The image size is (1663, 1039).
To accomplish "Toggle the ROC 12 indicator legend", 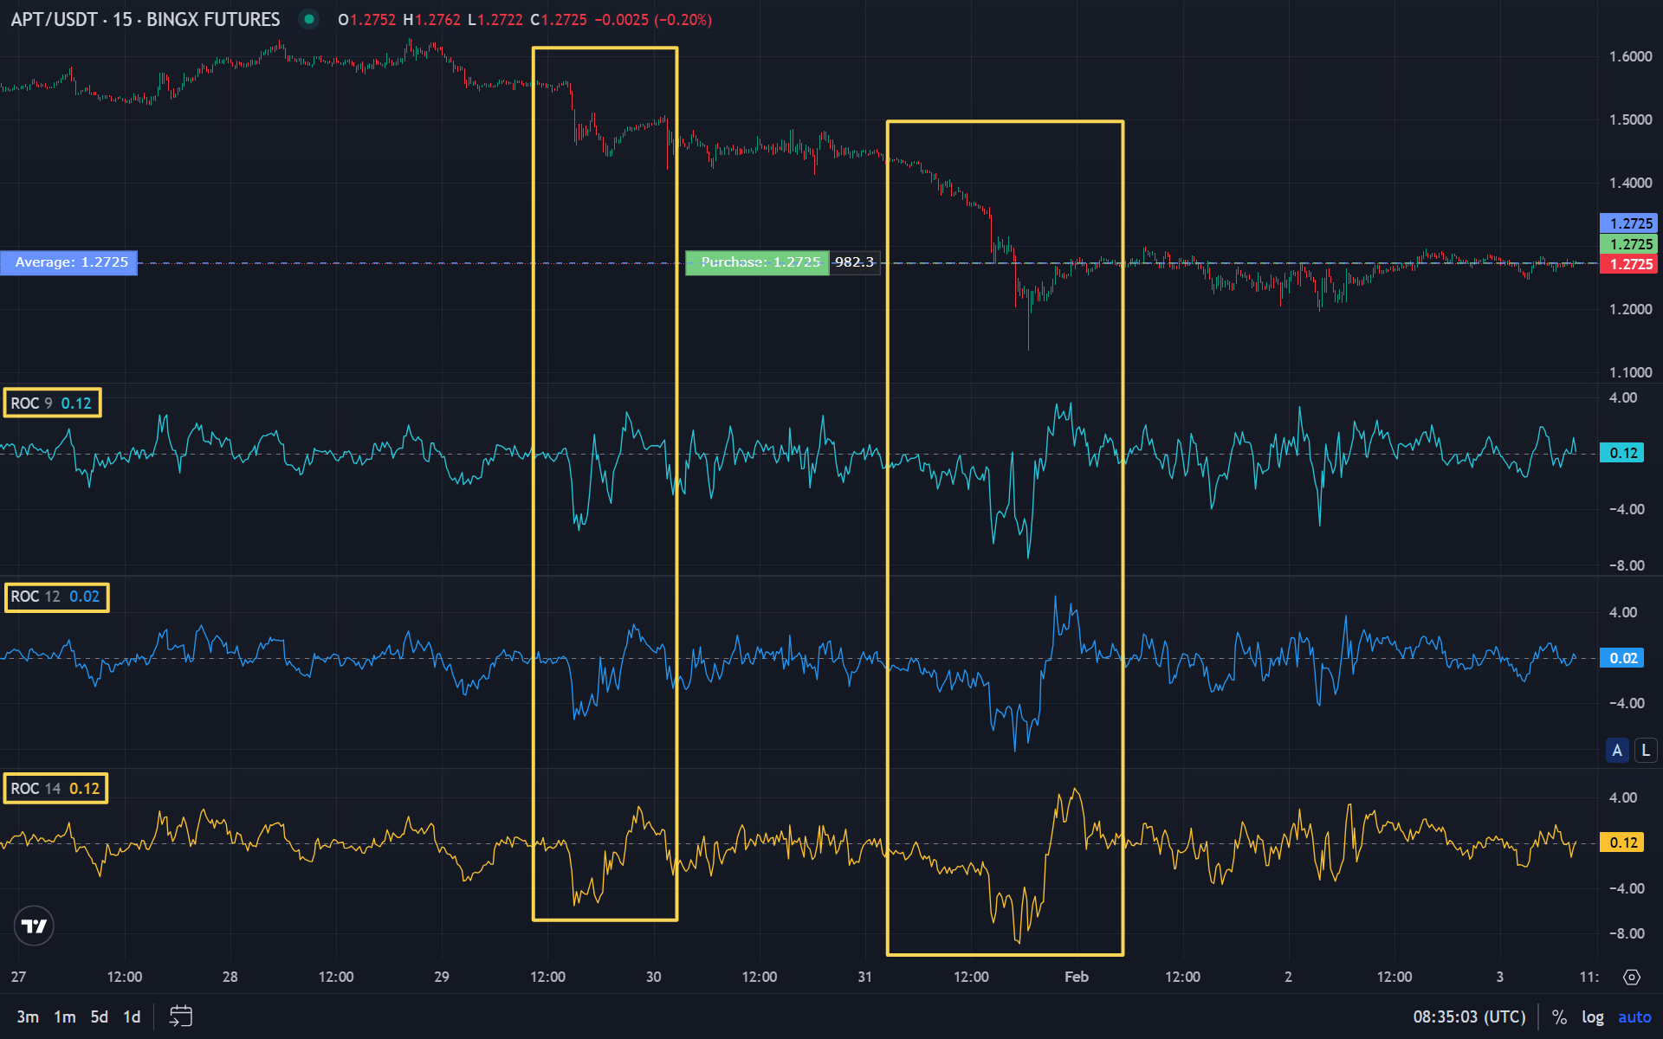I will click(55, 597).
